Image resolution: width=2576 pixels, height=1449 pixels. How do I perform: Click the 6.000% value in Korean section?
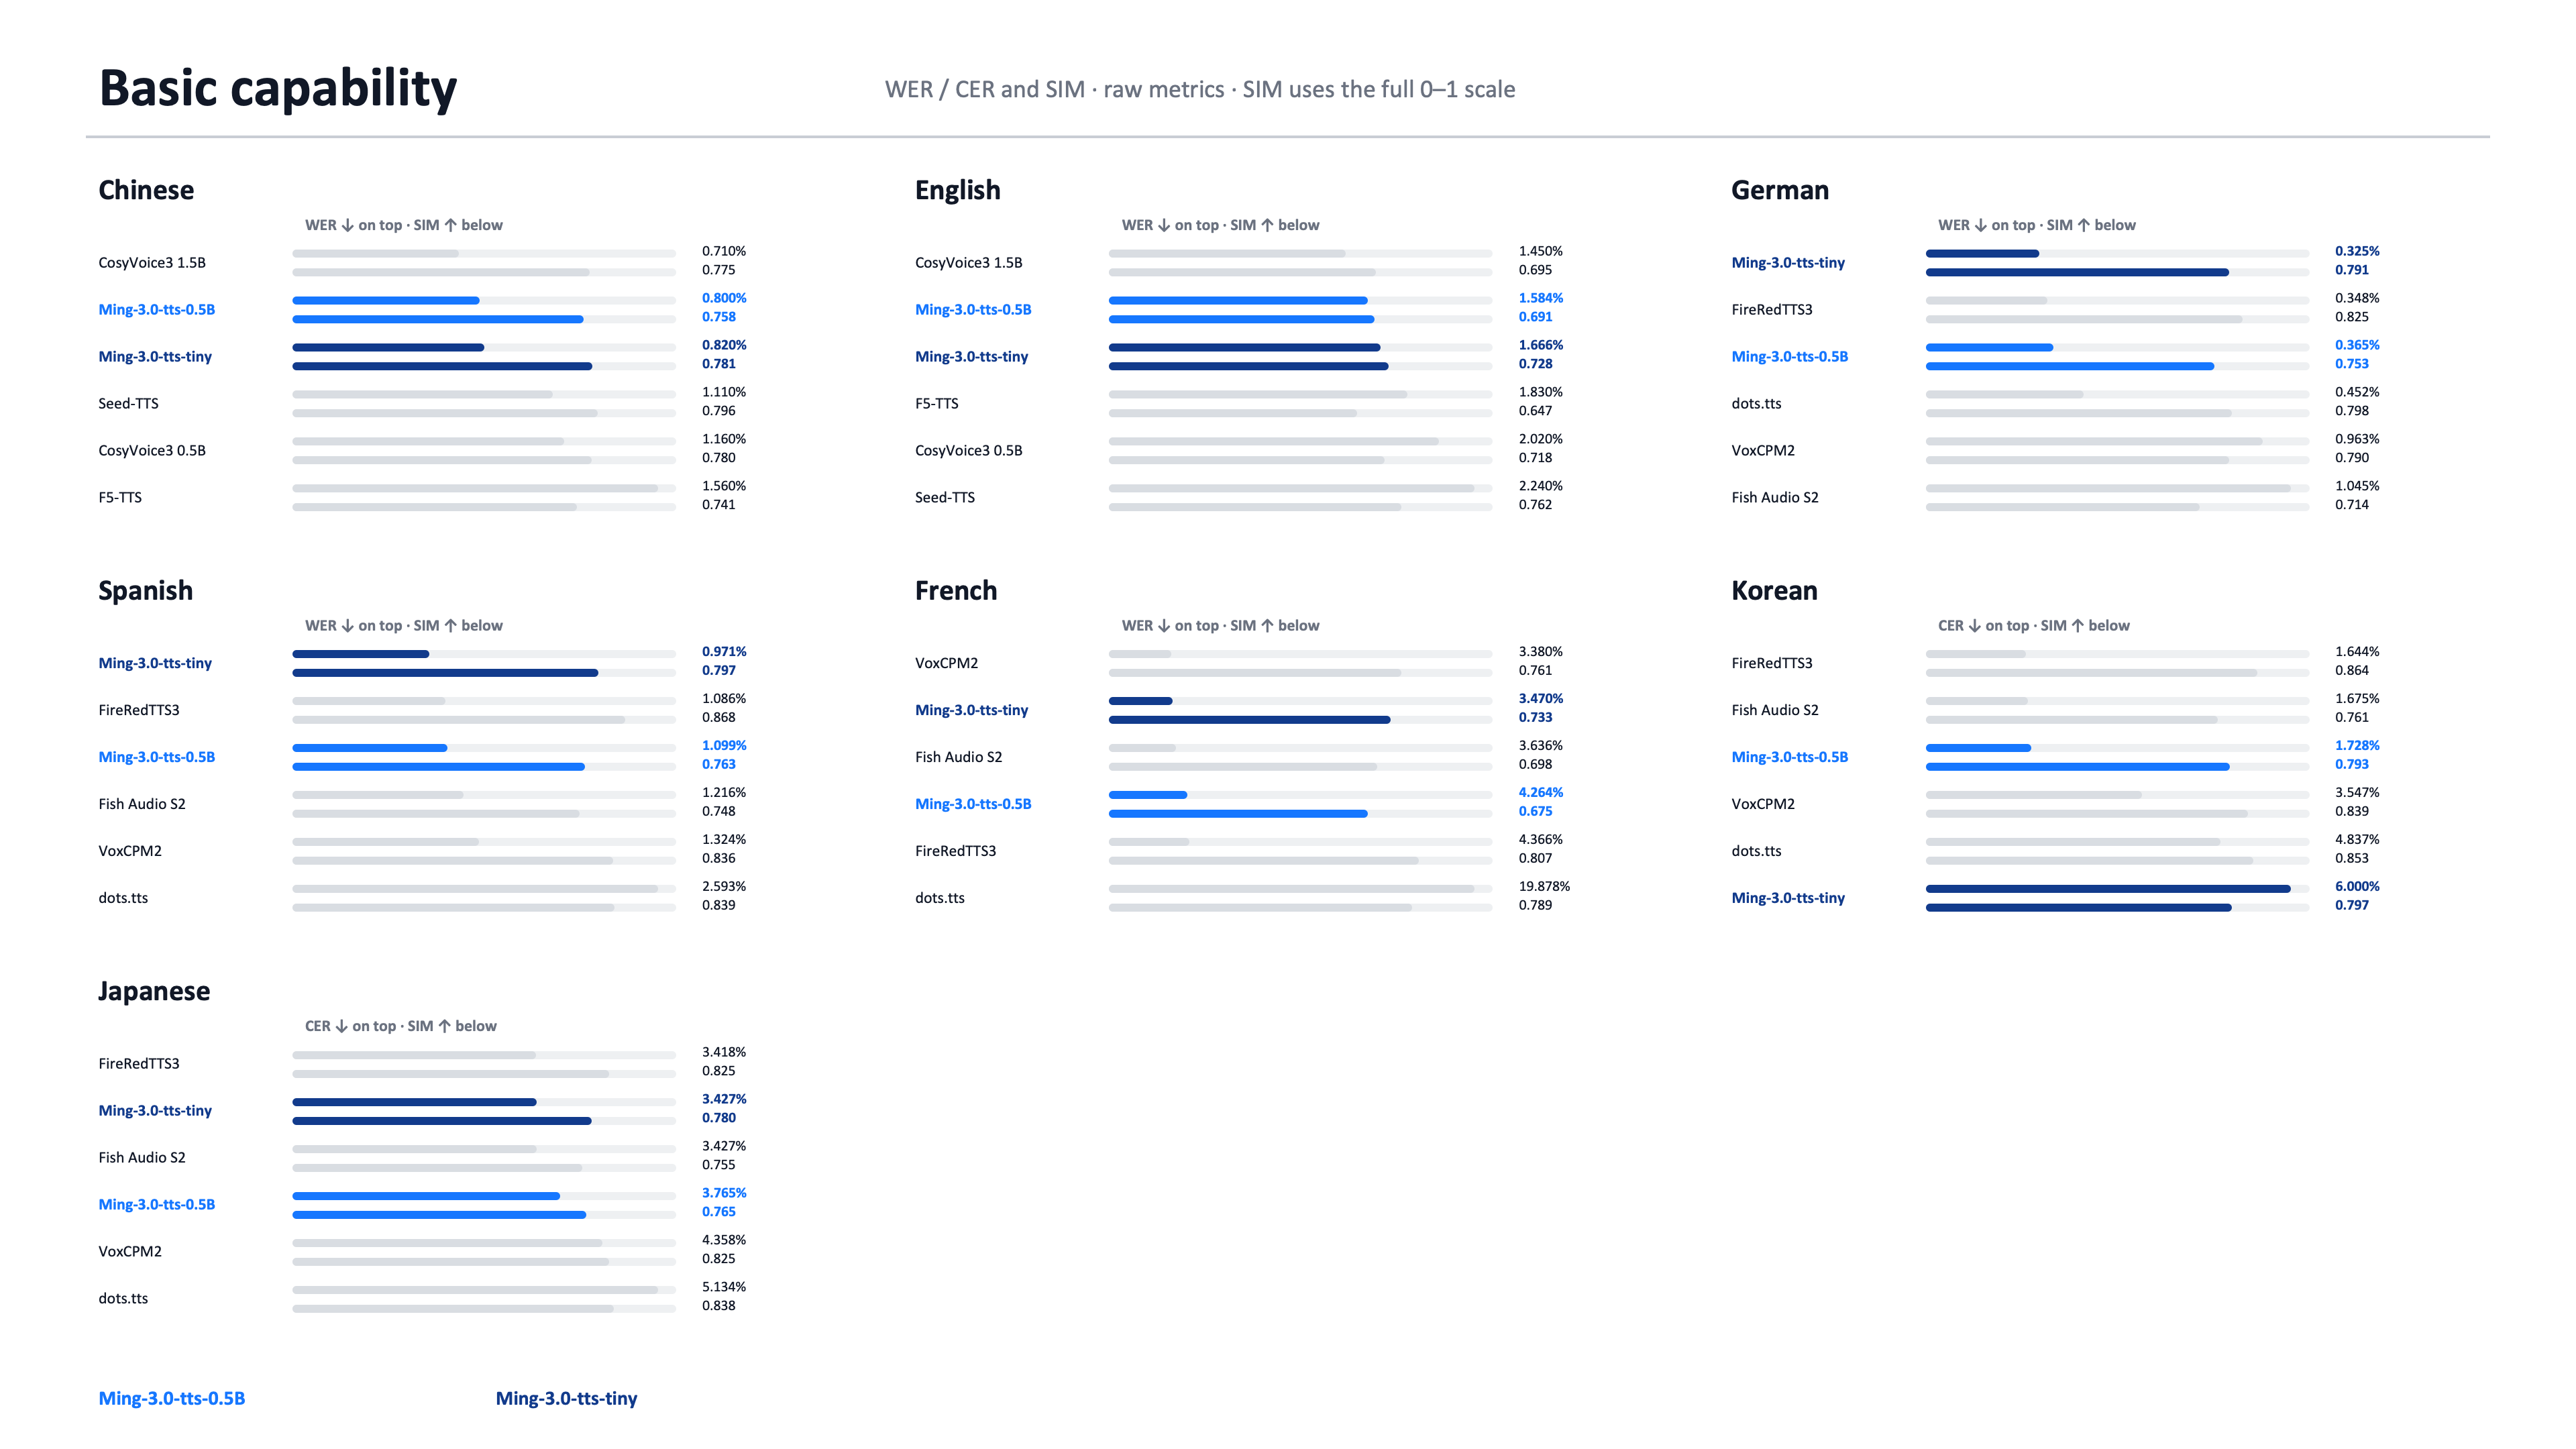(2357, 886)
